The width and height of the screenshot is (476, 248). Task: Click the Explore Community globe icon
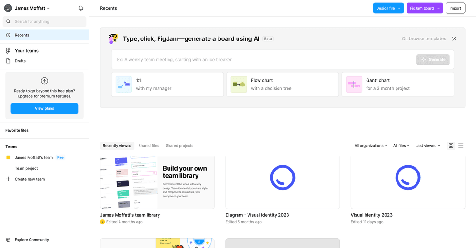[x=8, y=240]
